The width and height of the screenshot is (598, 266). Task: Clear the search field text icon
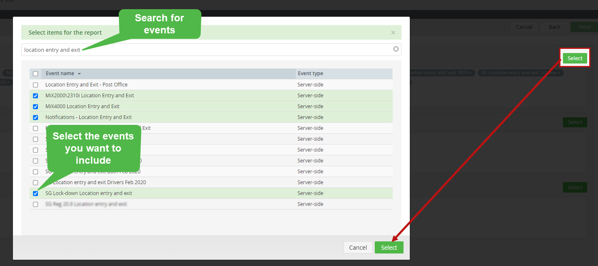396,49
